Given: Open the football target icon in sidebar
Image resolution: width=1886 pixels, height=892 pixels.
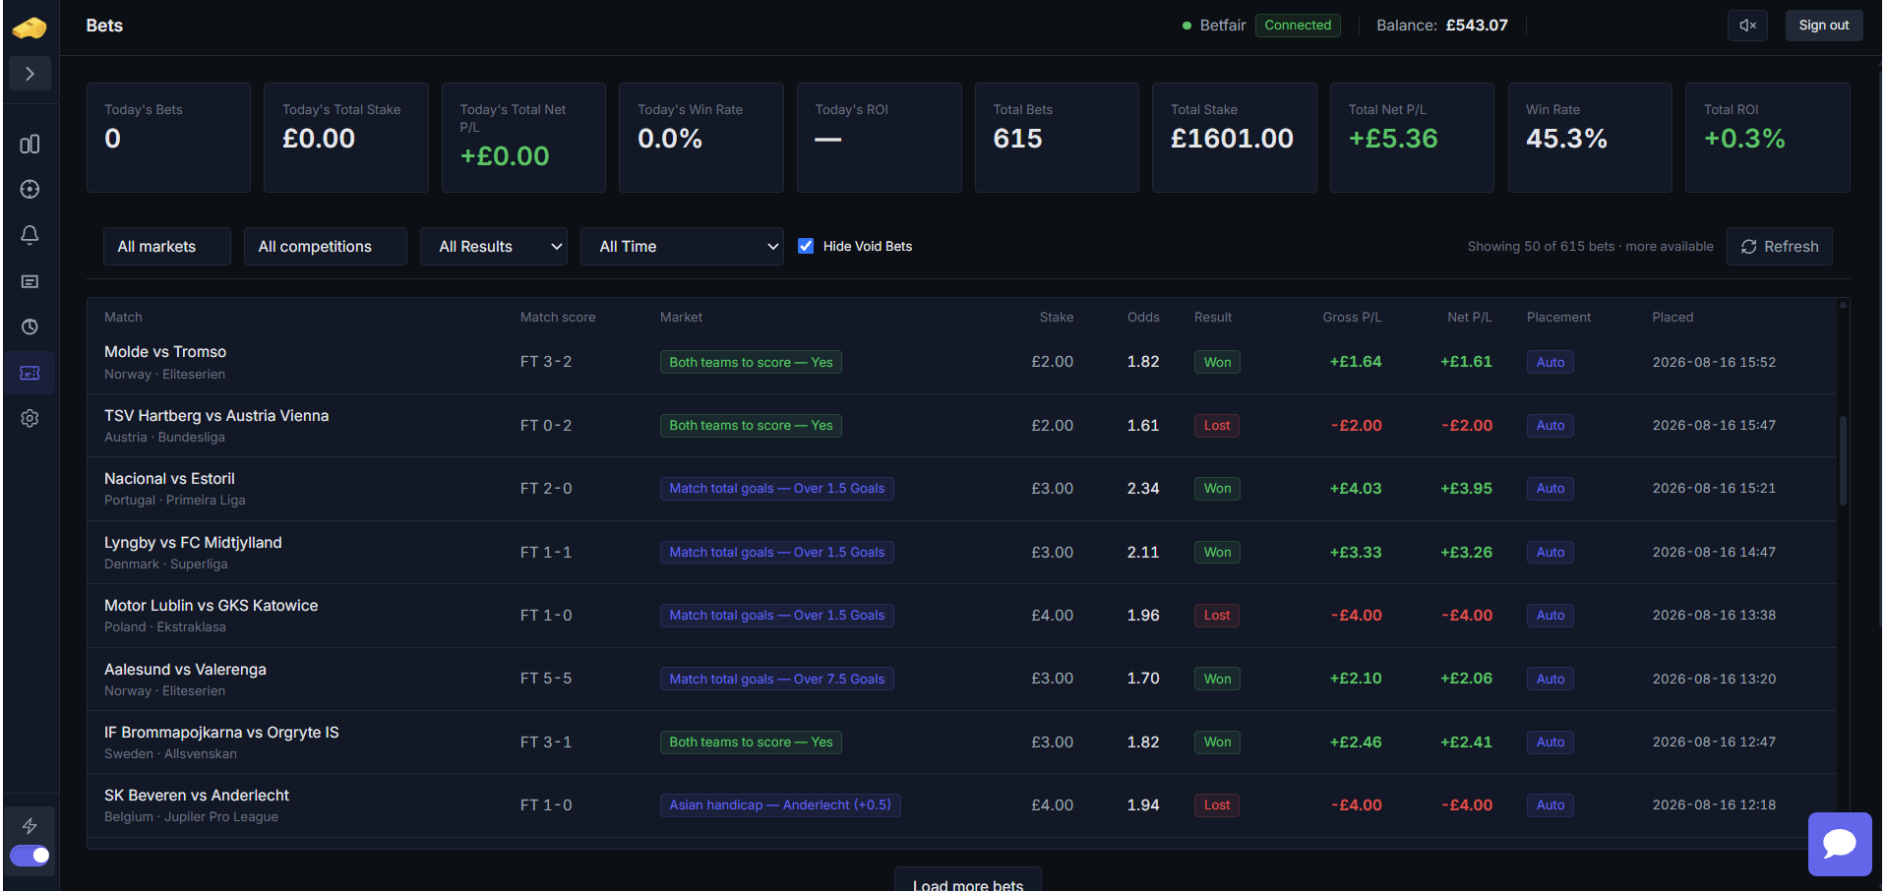Looking at the screenshot, I should coord(30,190).
